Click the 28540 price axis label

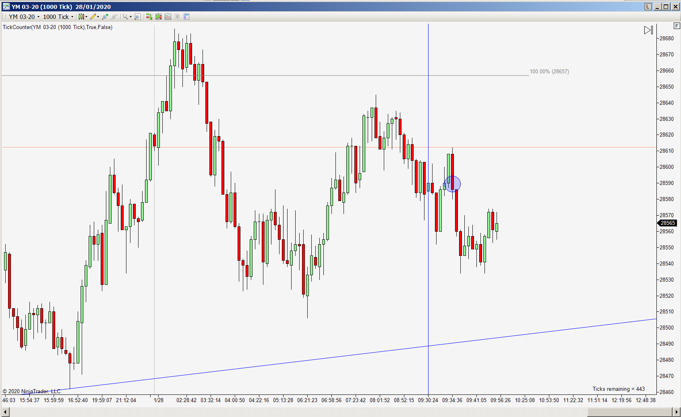pos(667,263)
